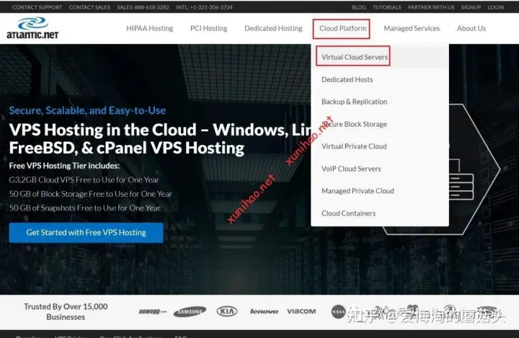The height and width of the screenshot is (338, 519).
Task: Click 'Free VPS Hosting Tier includes:' text
Action: (64, 166)
